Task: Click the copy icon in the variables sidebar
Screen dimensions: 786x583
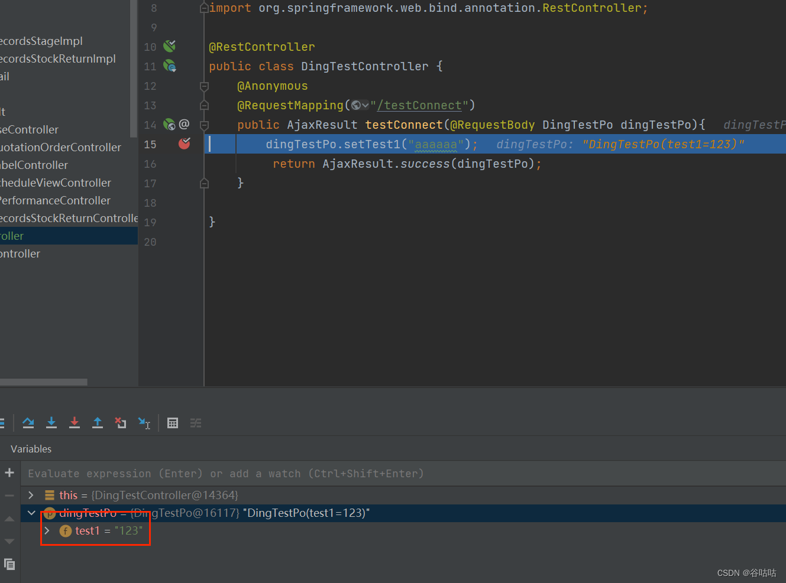Action: tap(9, 564)
